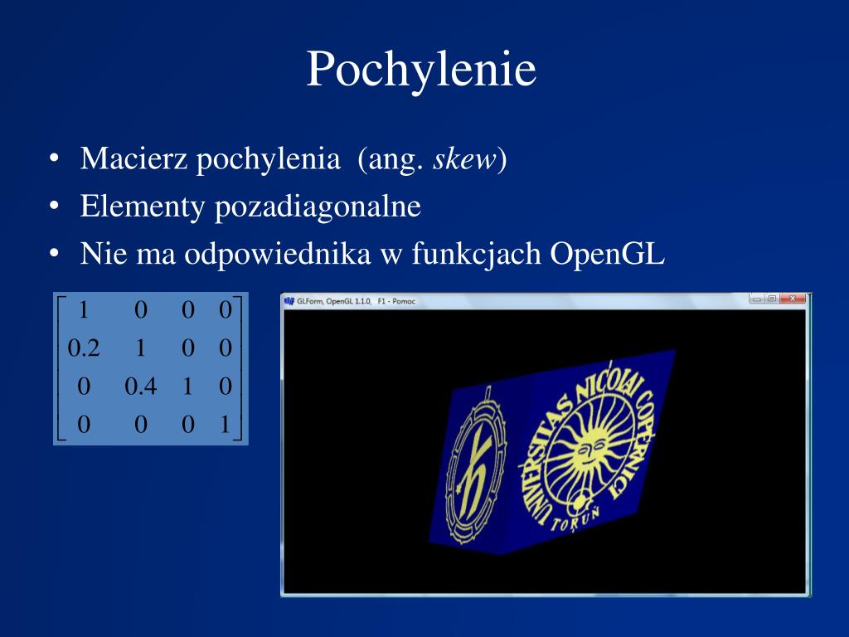Viewport: 849px width, 637px height.
Task: Click the GLForm, OpenGL 1.1.0 title text
Action: point(333,301)
